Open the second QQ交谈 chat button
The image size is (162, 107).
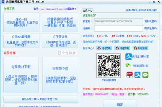click(x=122, y=48)
